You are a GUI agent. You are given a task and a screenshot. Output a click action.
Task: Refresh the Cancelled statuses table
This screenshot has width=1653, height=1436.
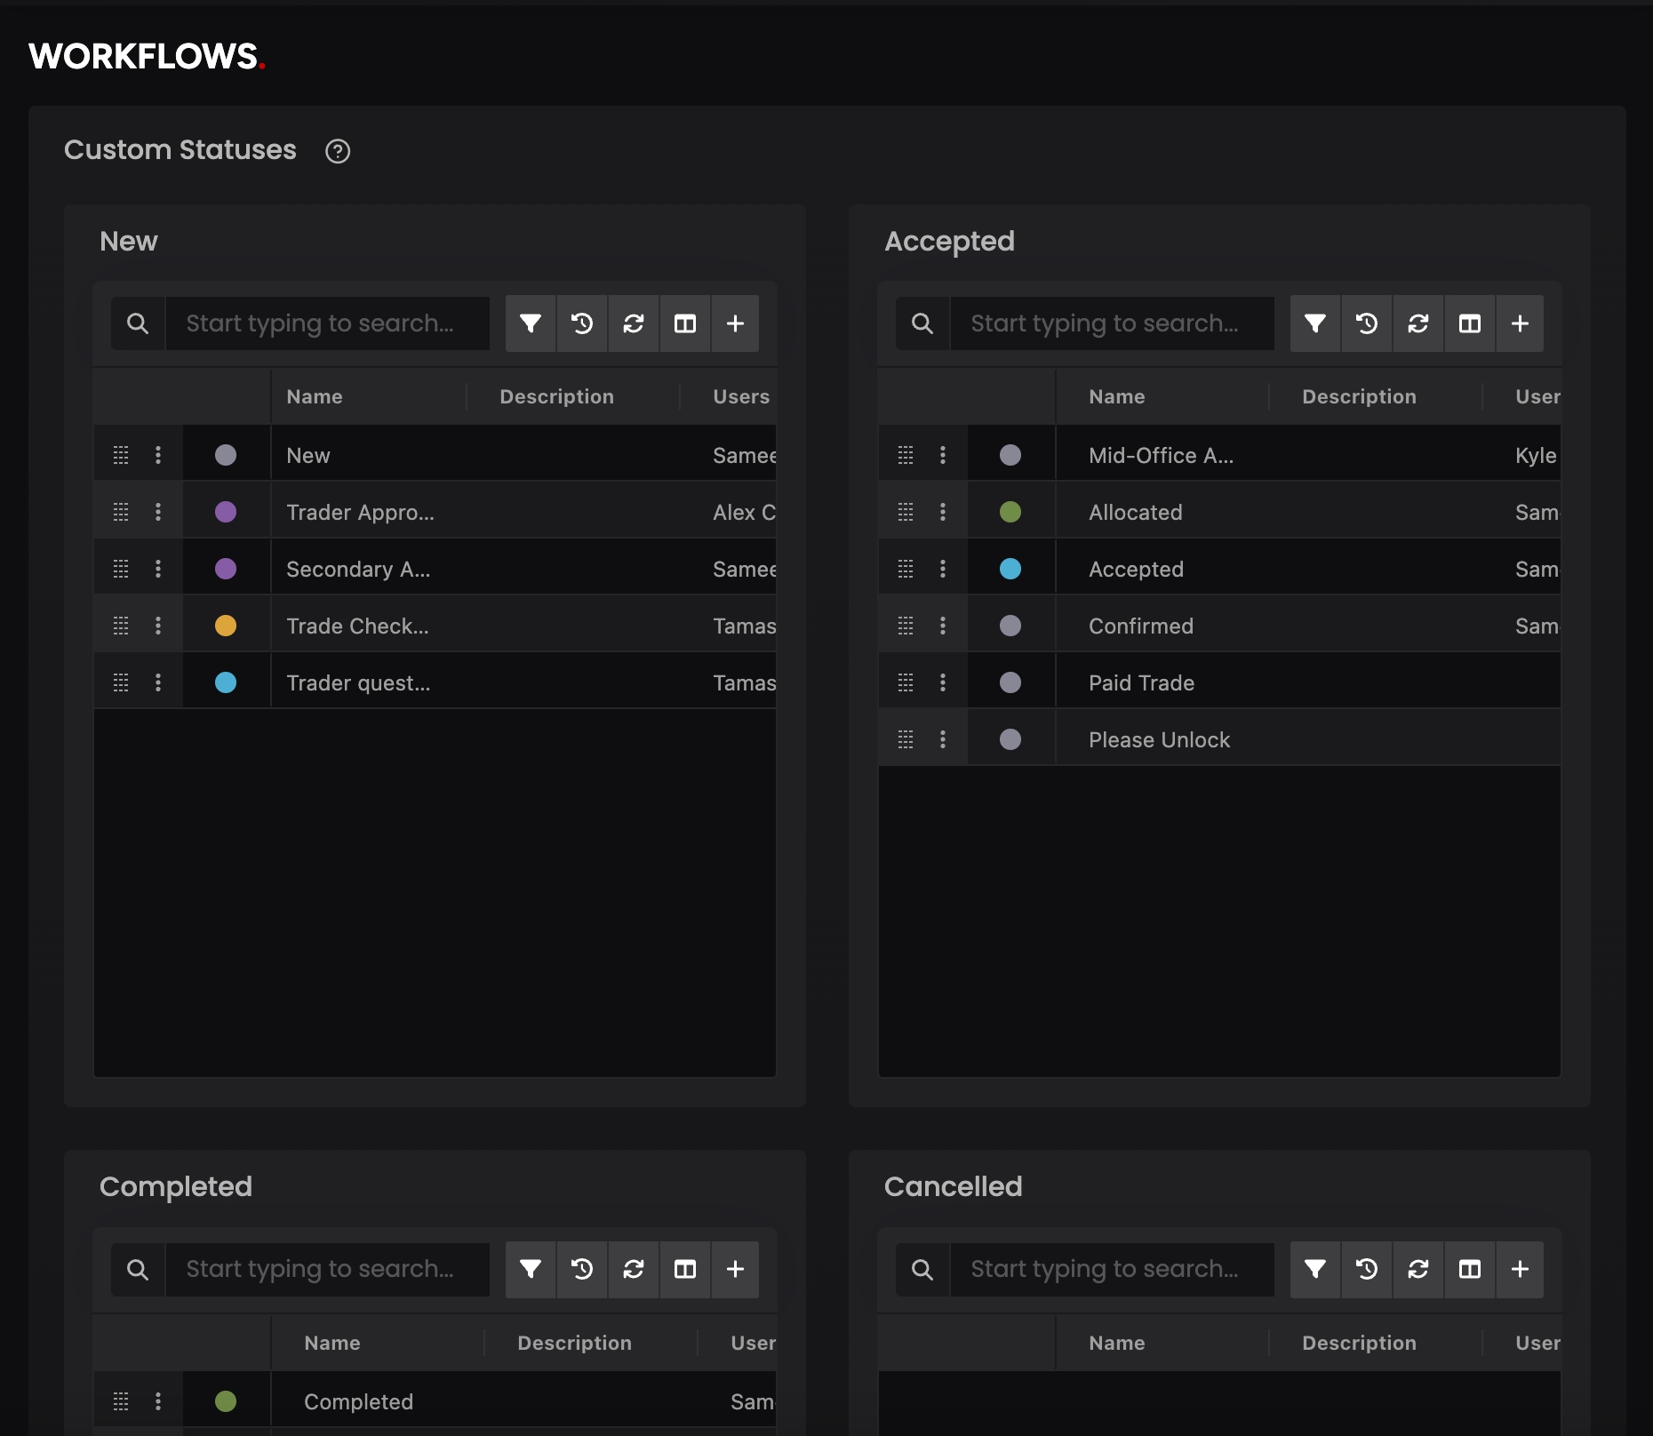[x=1418, y=1269]
